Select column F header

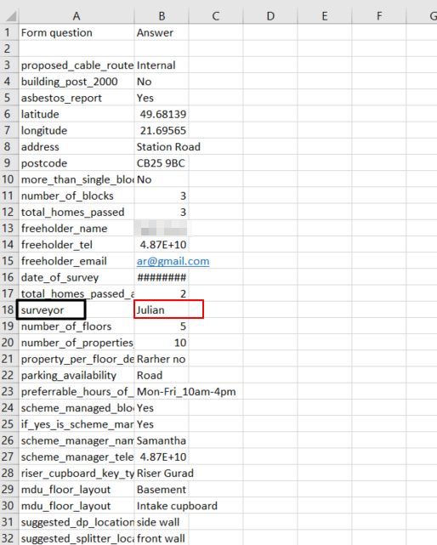(x=379, y=16)
